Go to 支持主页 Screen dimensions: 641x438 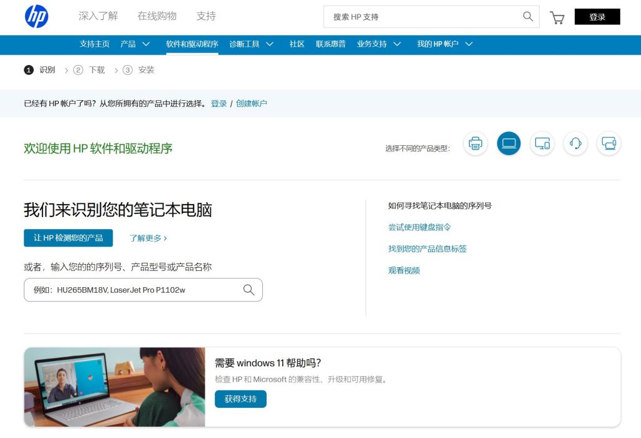95,44
